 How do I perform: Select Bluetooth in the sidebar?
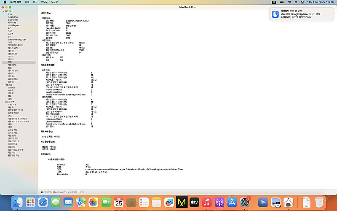click(13, 20)
